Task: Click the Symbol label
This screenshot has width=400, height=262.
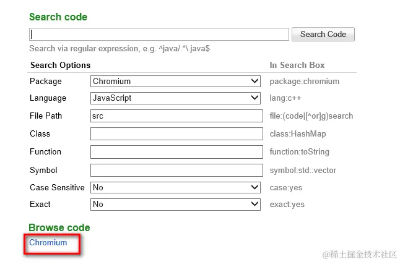Action: (43, 171)
